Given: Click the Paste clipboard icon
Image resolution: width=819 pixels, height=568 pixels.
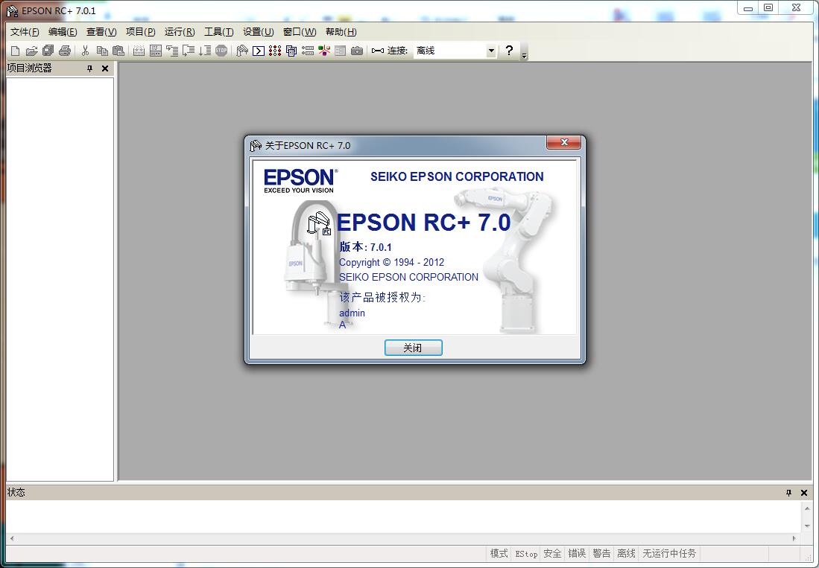Looking at the screenshot, I should [x=118, y=51].
